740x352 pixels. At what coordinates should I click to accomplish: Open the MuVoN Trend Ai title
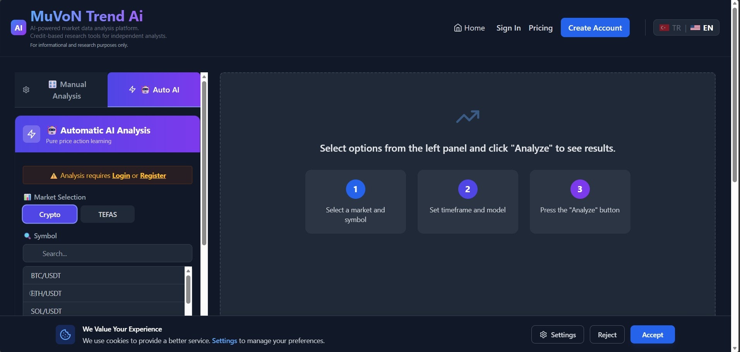(87, 16)
